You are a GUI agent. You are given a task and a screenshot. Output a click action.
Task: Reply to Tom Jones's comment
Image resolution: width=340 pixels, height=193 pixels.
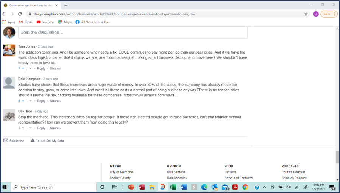(x=41, y=69)
